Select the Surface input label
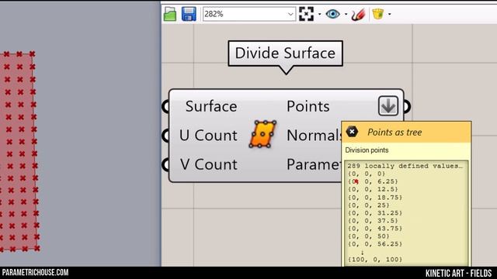This screenshot has height=279, width=497. (211, 106)
